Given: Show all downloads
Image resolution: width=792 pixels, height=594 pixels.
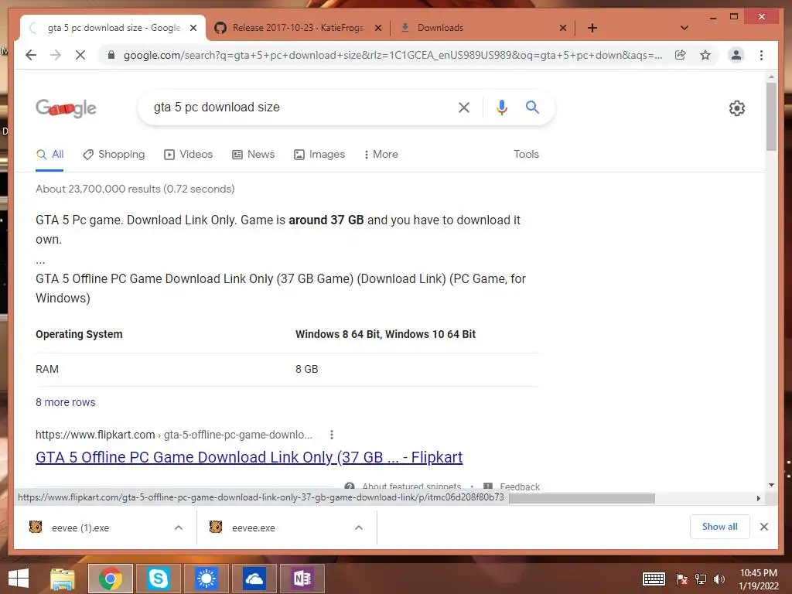Looking at the screenshot, I should 720,527.
